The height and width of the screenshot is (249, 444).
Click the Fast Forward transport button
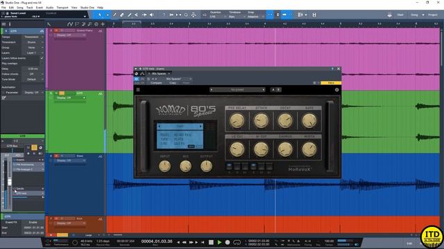click(x=191, y=242)
